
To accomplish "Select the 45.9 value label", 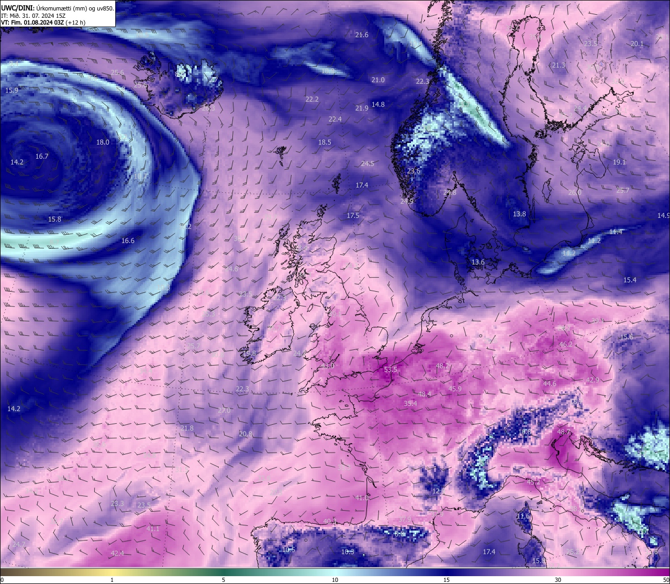I will tap(455, 389).
